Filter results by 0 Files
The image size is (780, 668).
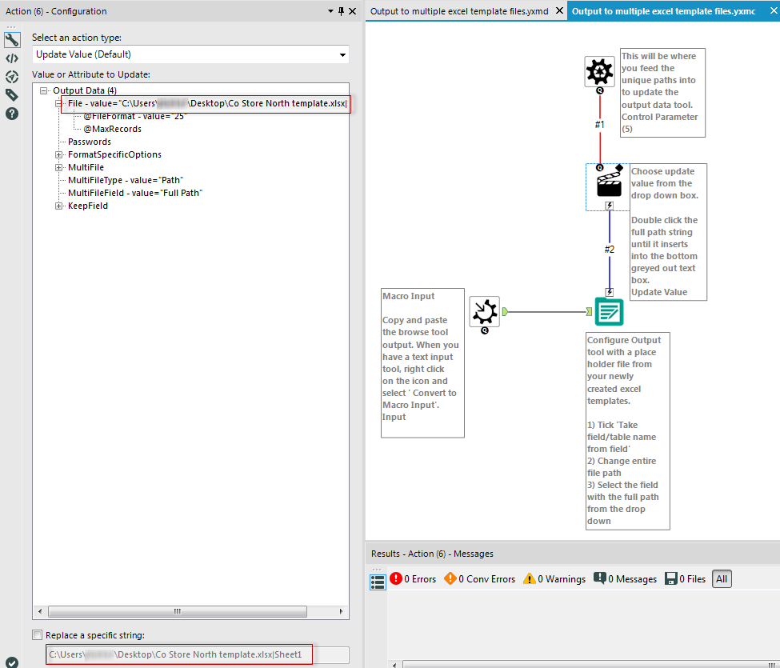[x=686, y=579]
